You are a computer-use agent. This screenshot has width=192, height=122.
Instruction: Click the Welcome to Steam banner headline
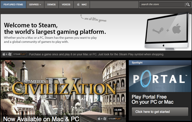pyautogui.click(x=55, y=29)
